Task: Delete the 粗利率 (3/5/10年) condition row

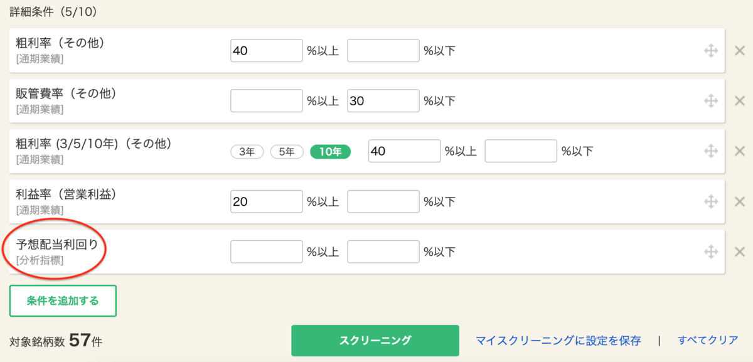Action: (739, 151)
